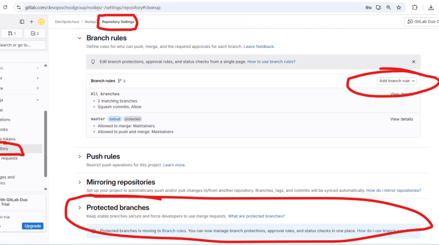Expand third sidebar group chevron above Settings

[37, 88]
